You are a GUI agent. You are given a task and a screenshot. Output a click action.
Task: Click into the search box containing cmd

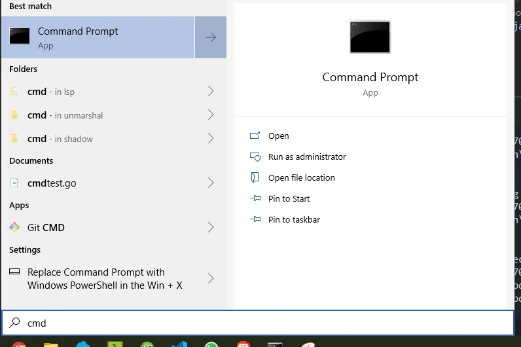[258, 323]
